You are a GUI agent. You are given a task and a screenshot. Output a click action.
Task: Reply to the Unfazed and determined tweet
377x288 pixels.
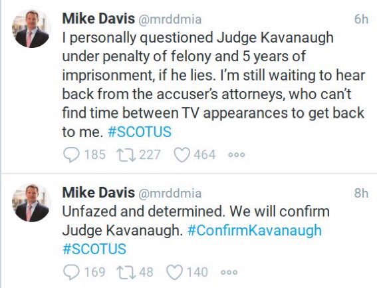(71, 272)
